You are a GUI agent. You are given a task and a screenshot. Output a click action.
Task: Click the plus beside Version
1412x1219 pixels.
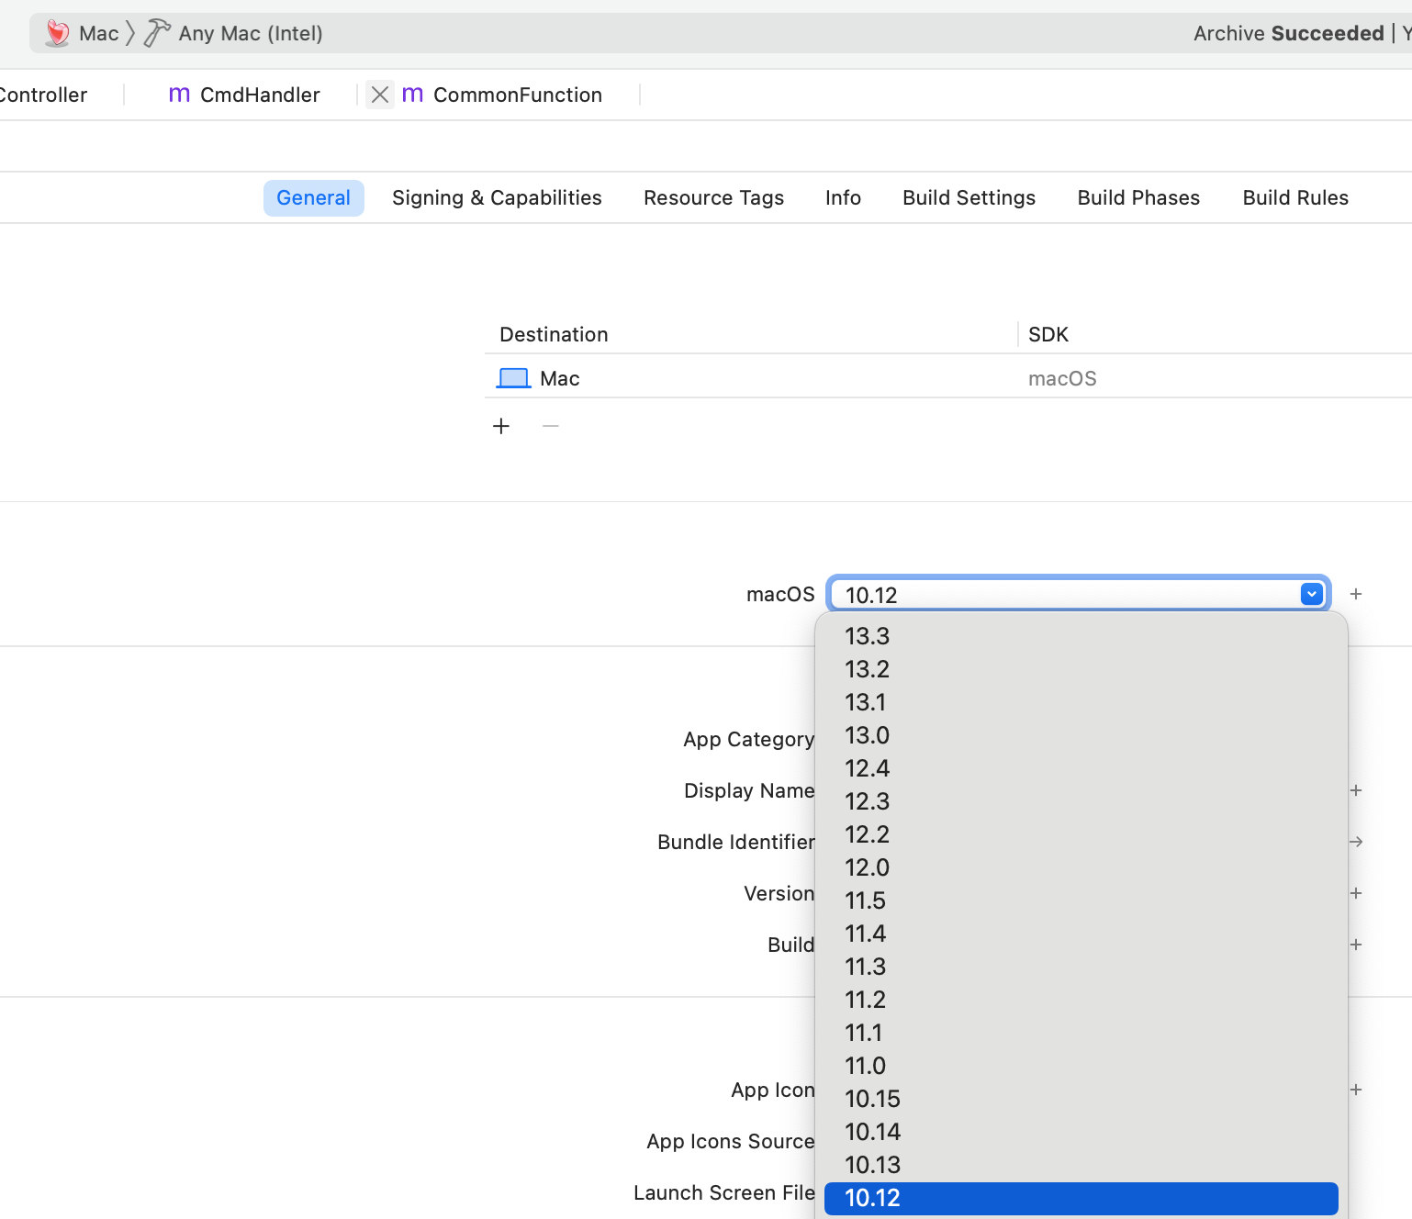pyautogui.click(x=1356, y=893)
